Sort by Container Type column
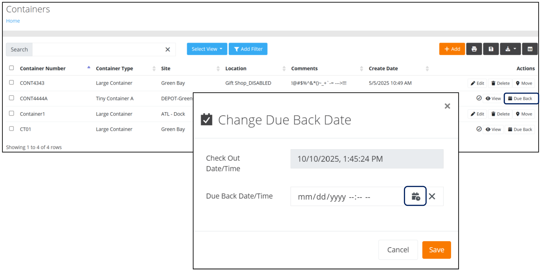The height and width of the screenshot is (271, 541). 114,68
